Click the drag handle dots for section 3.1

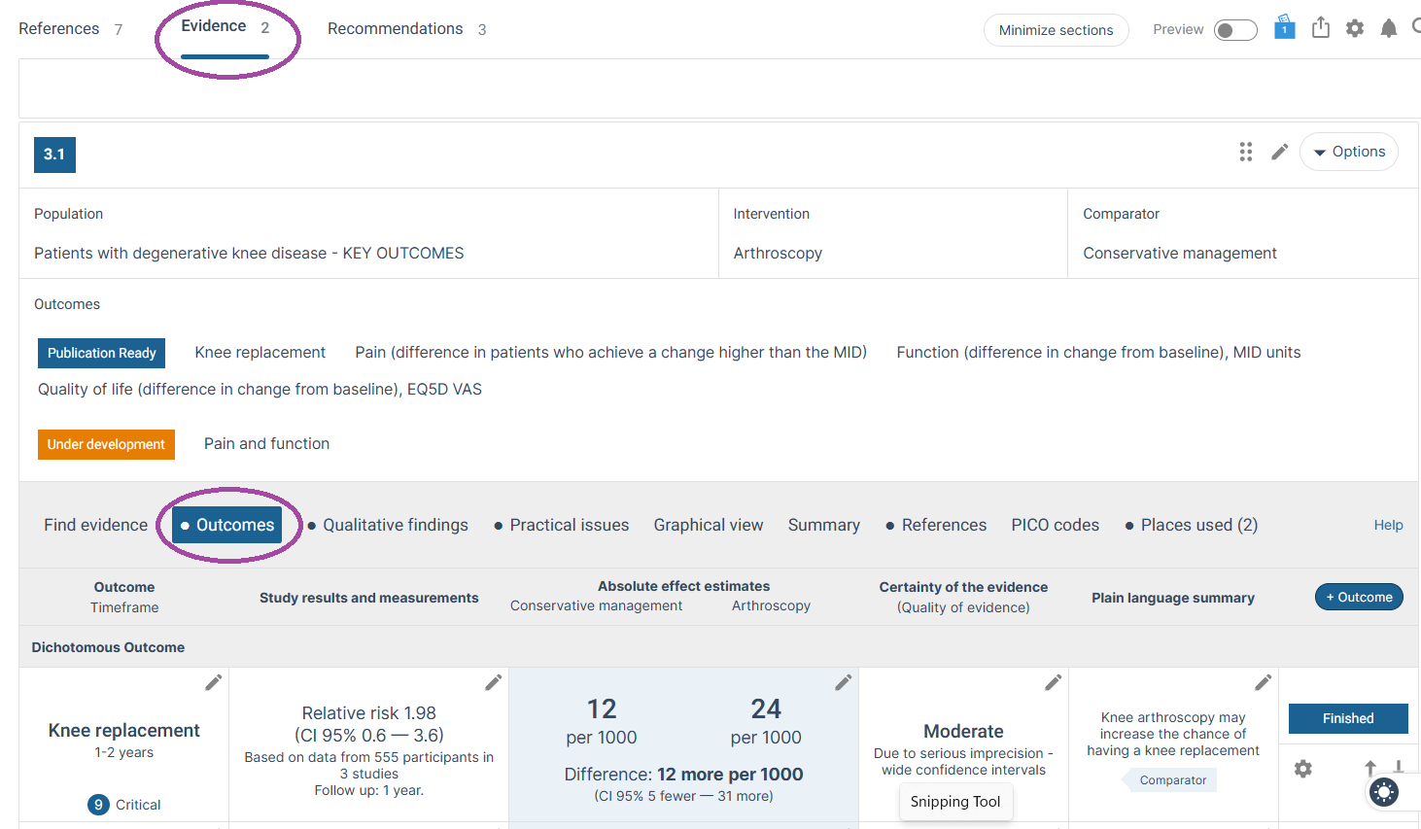(x=1246, y=152)
